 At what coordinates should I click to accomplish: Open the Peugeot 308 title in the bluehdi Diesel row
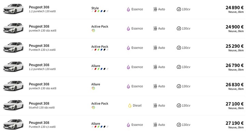pos(39,103)
